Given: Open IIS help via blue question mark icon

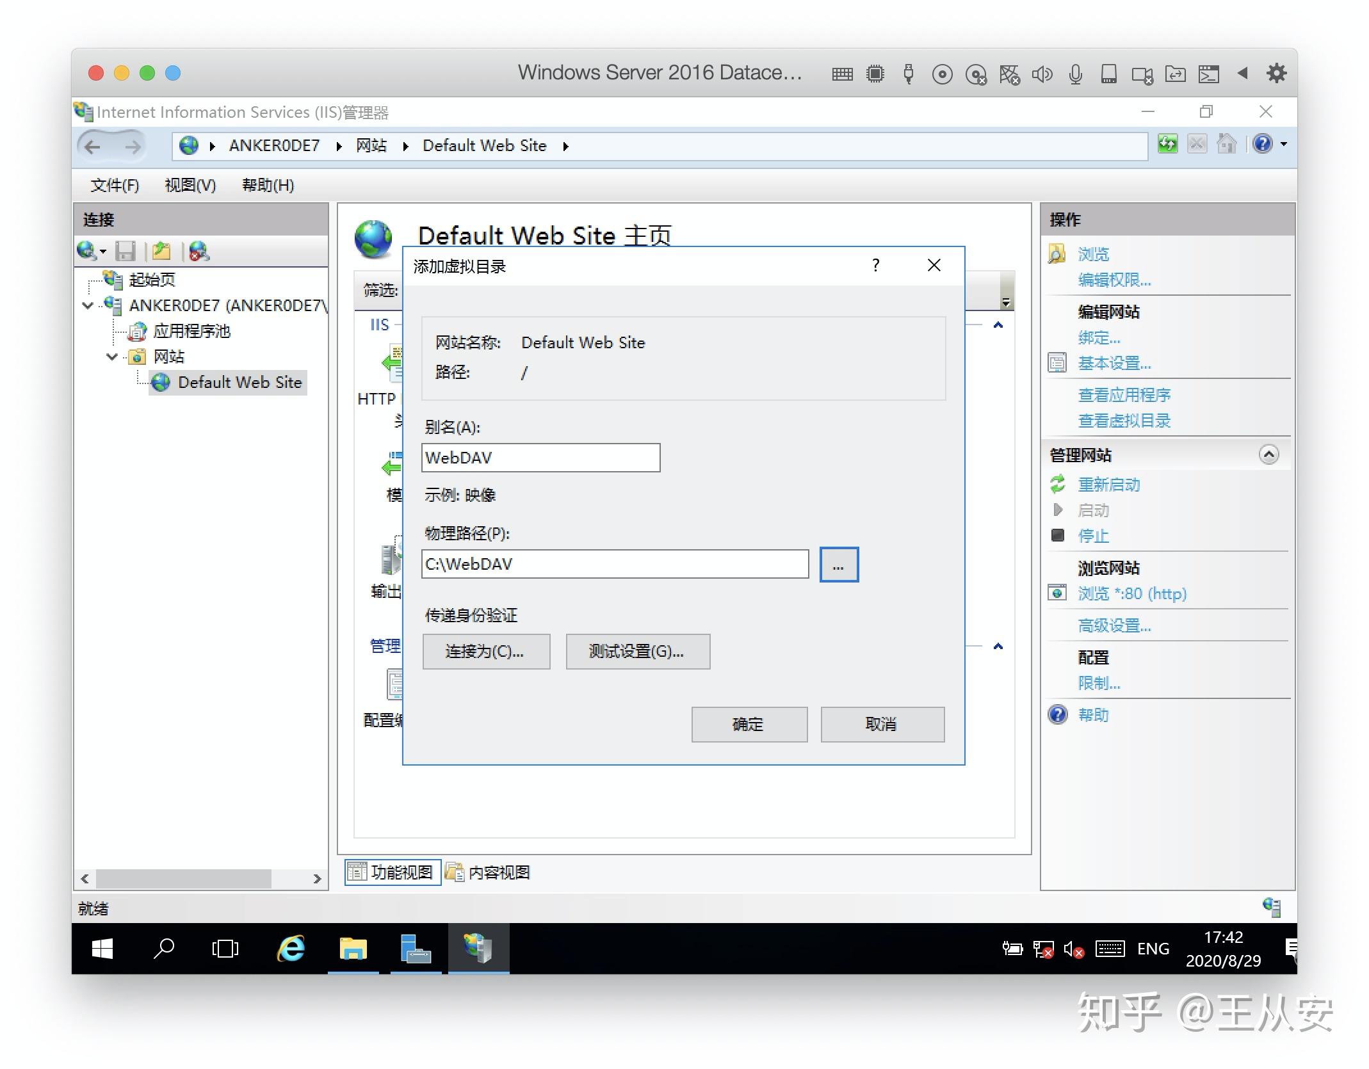Looking at the screenshot, I should (1263, 144).
